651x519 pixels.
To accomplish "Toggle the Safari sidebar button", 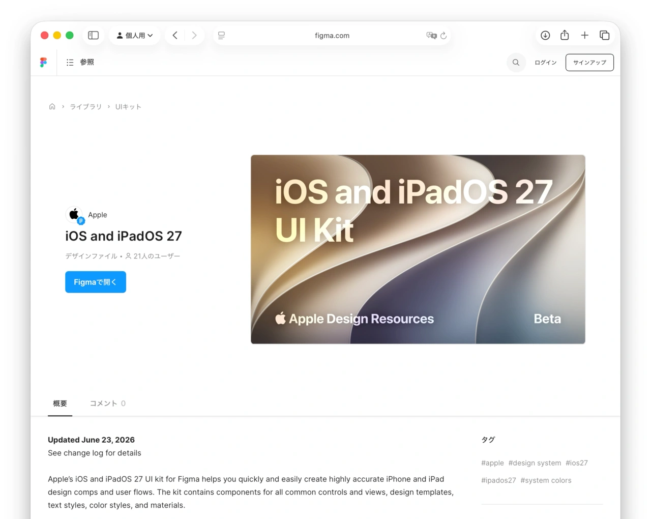I will point(93,35).
